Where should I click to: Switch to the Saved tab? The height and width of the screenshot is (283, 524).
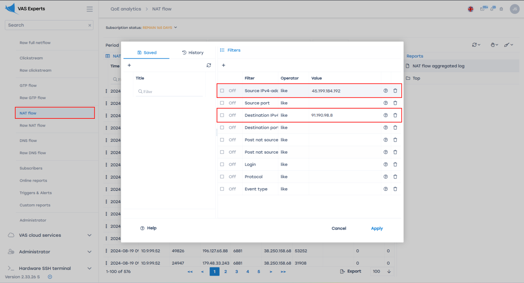tap(147, 52)
